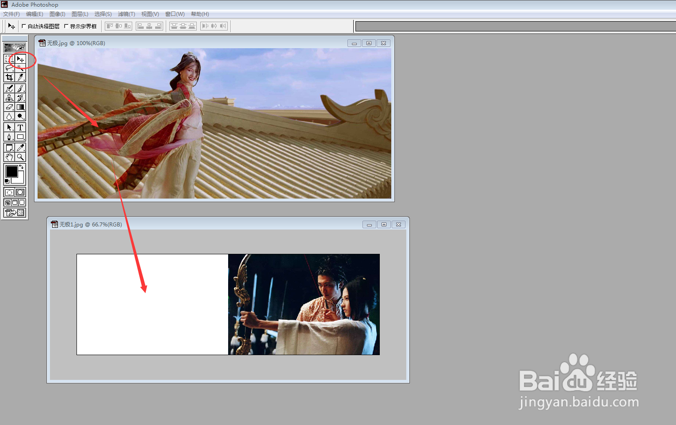Click Move tool icon in options bar
The height and width of the screenshot is (425, 676).
[x=11, y=26]
